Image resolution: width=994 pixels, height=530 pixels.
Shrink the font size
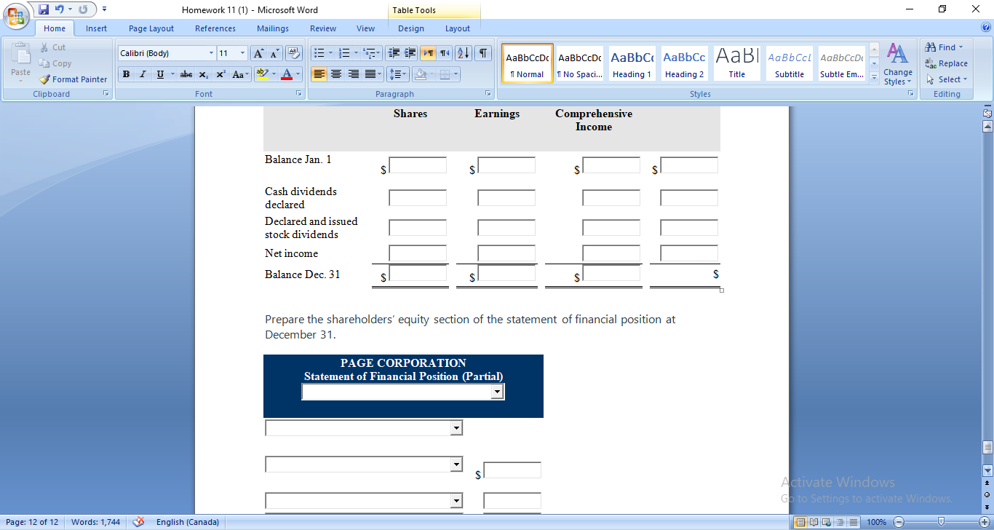pyautogui.click(x=274, y=53)
